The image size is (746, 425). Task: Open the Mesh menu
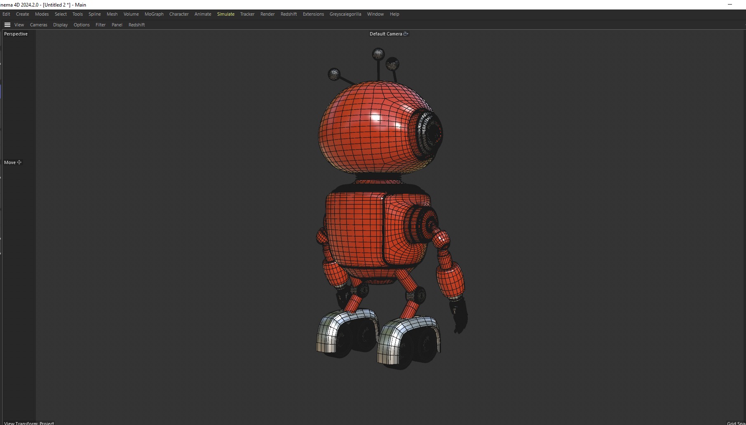point(112,14)
